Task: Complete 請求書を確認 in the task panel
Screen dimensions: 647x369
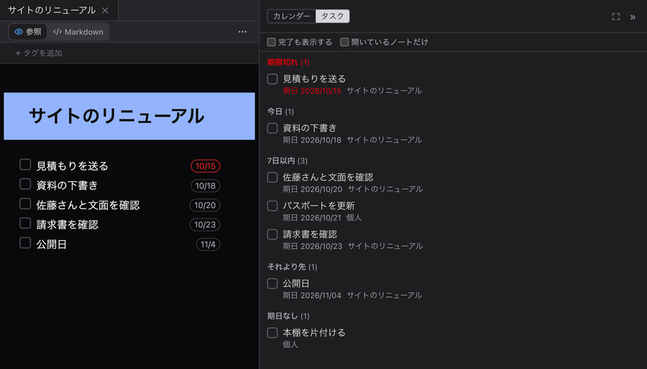Action: point(272,234)
